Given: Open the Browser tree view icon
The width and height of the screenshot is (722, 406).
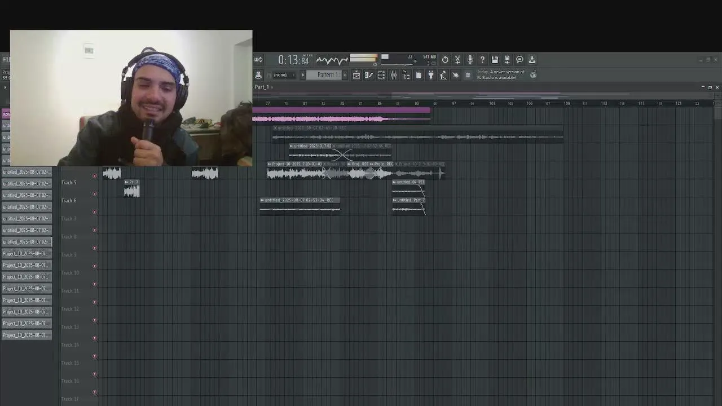Looking at the screenshot, I should click(x=406, y=75).
